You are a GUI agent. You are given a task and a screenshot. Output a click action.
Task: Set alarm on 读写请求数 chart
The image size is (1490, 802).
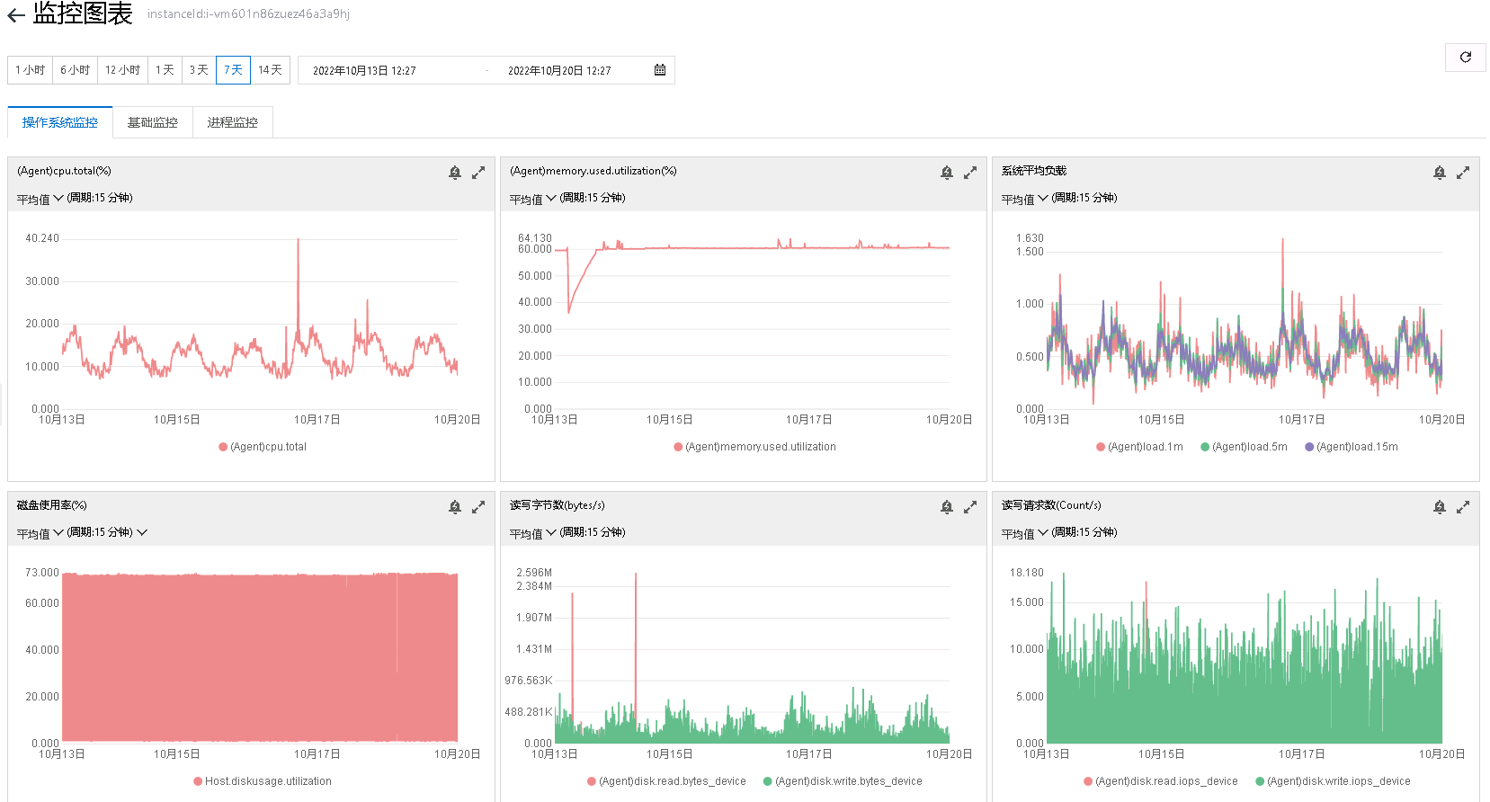[1440, 507]
